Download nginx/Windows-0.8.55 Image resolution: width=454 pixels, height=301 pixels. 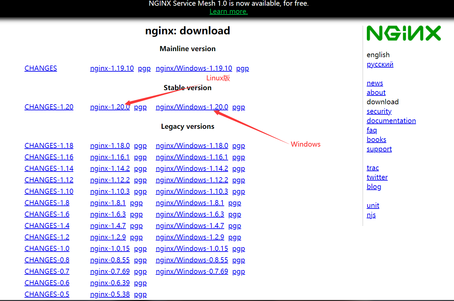pos(192,260)
